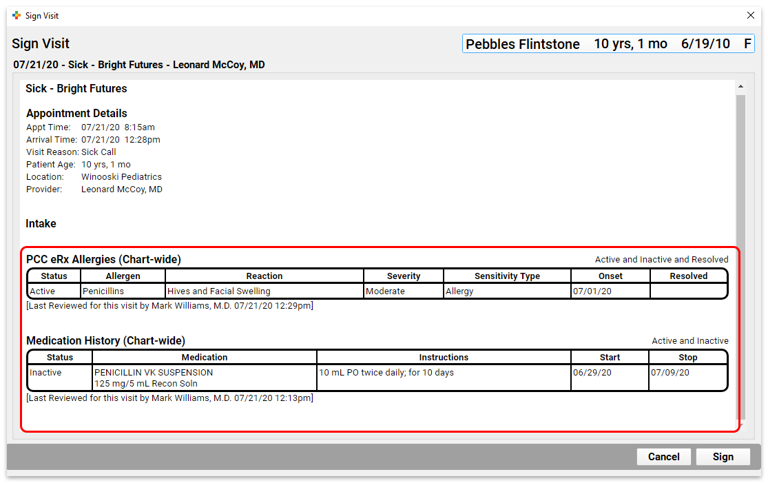Viewport: 768px width, 483px height.
Task: Click the PCC eRx Allergies (Chart-wide) heading
Action: (103, 259)
